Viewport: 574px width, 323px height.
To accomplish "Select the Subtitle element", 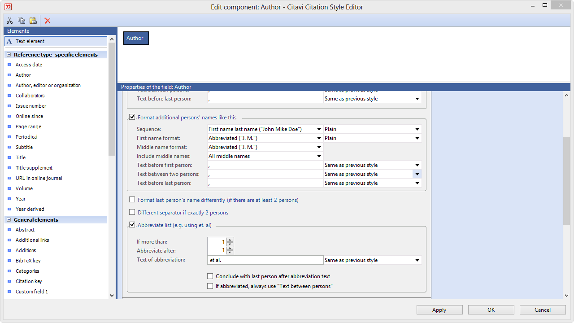I will 24,147.
